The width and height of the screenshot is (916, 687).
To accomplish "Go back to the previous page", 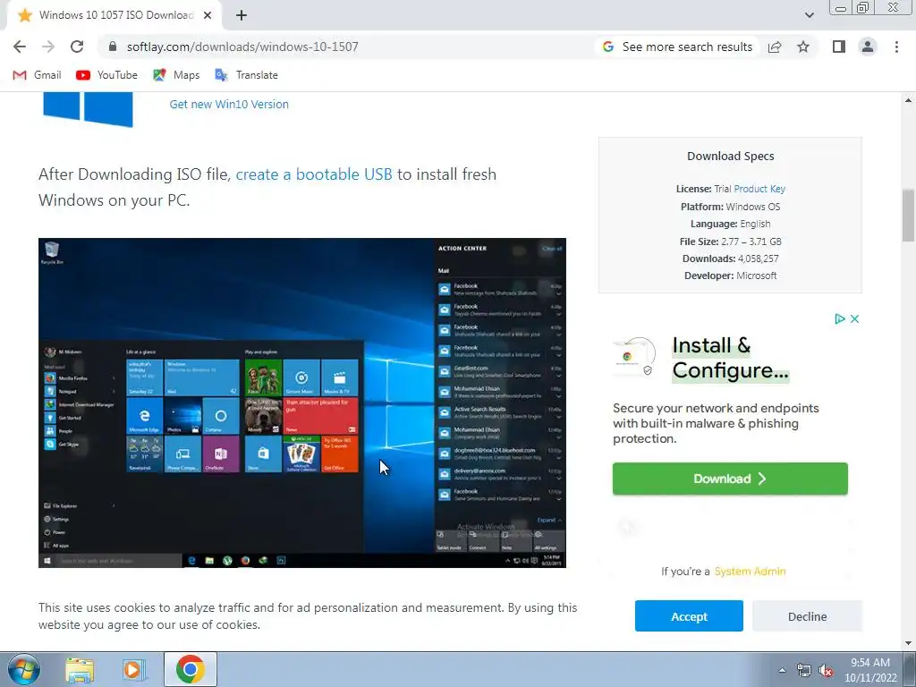I will pos(20,47).
